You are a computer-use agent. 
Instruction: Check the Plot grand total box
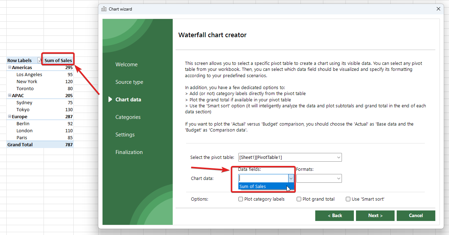click(x=299, y=199)
